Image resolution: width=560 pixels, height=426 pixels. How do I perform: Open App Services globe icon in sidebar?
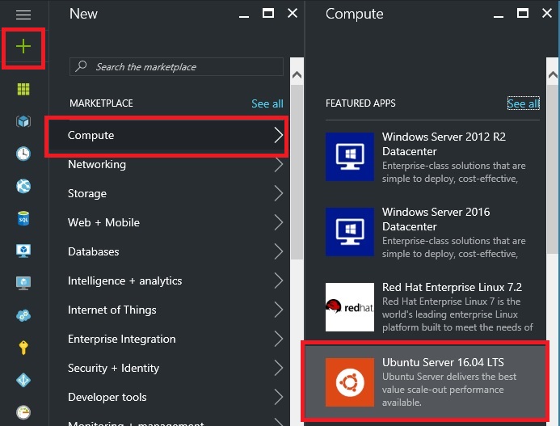click(x=23, y=186)
